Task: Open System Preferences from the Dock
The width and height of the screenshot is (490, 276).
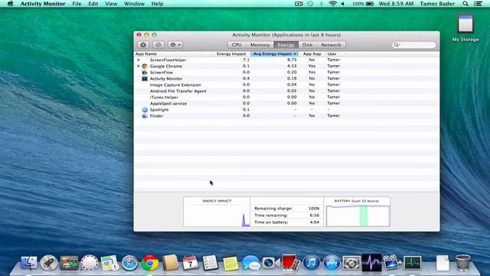Action: [351, 262]
